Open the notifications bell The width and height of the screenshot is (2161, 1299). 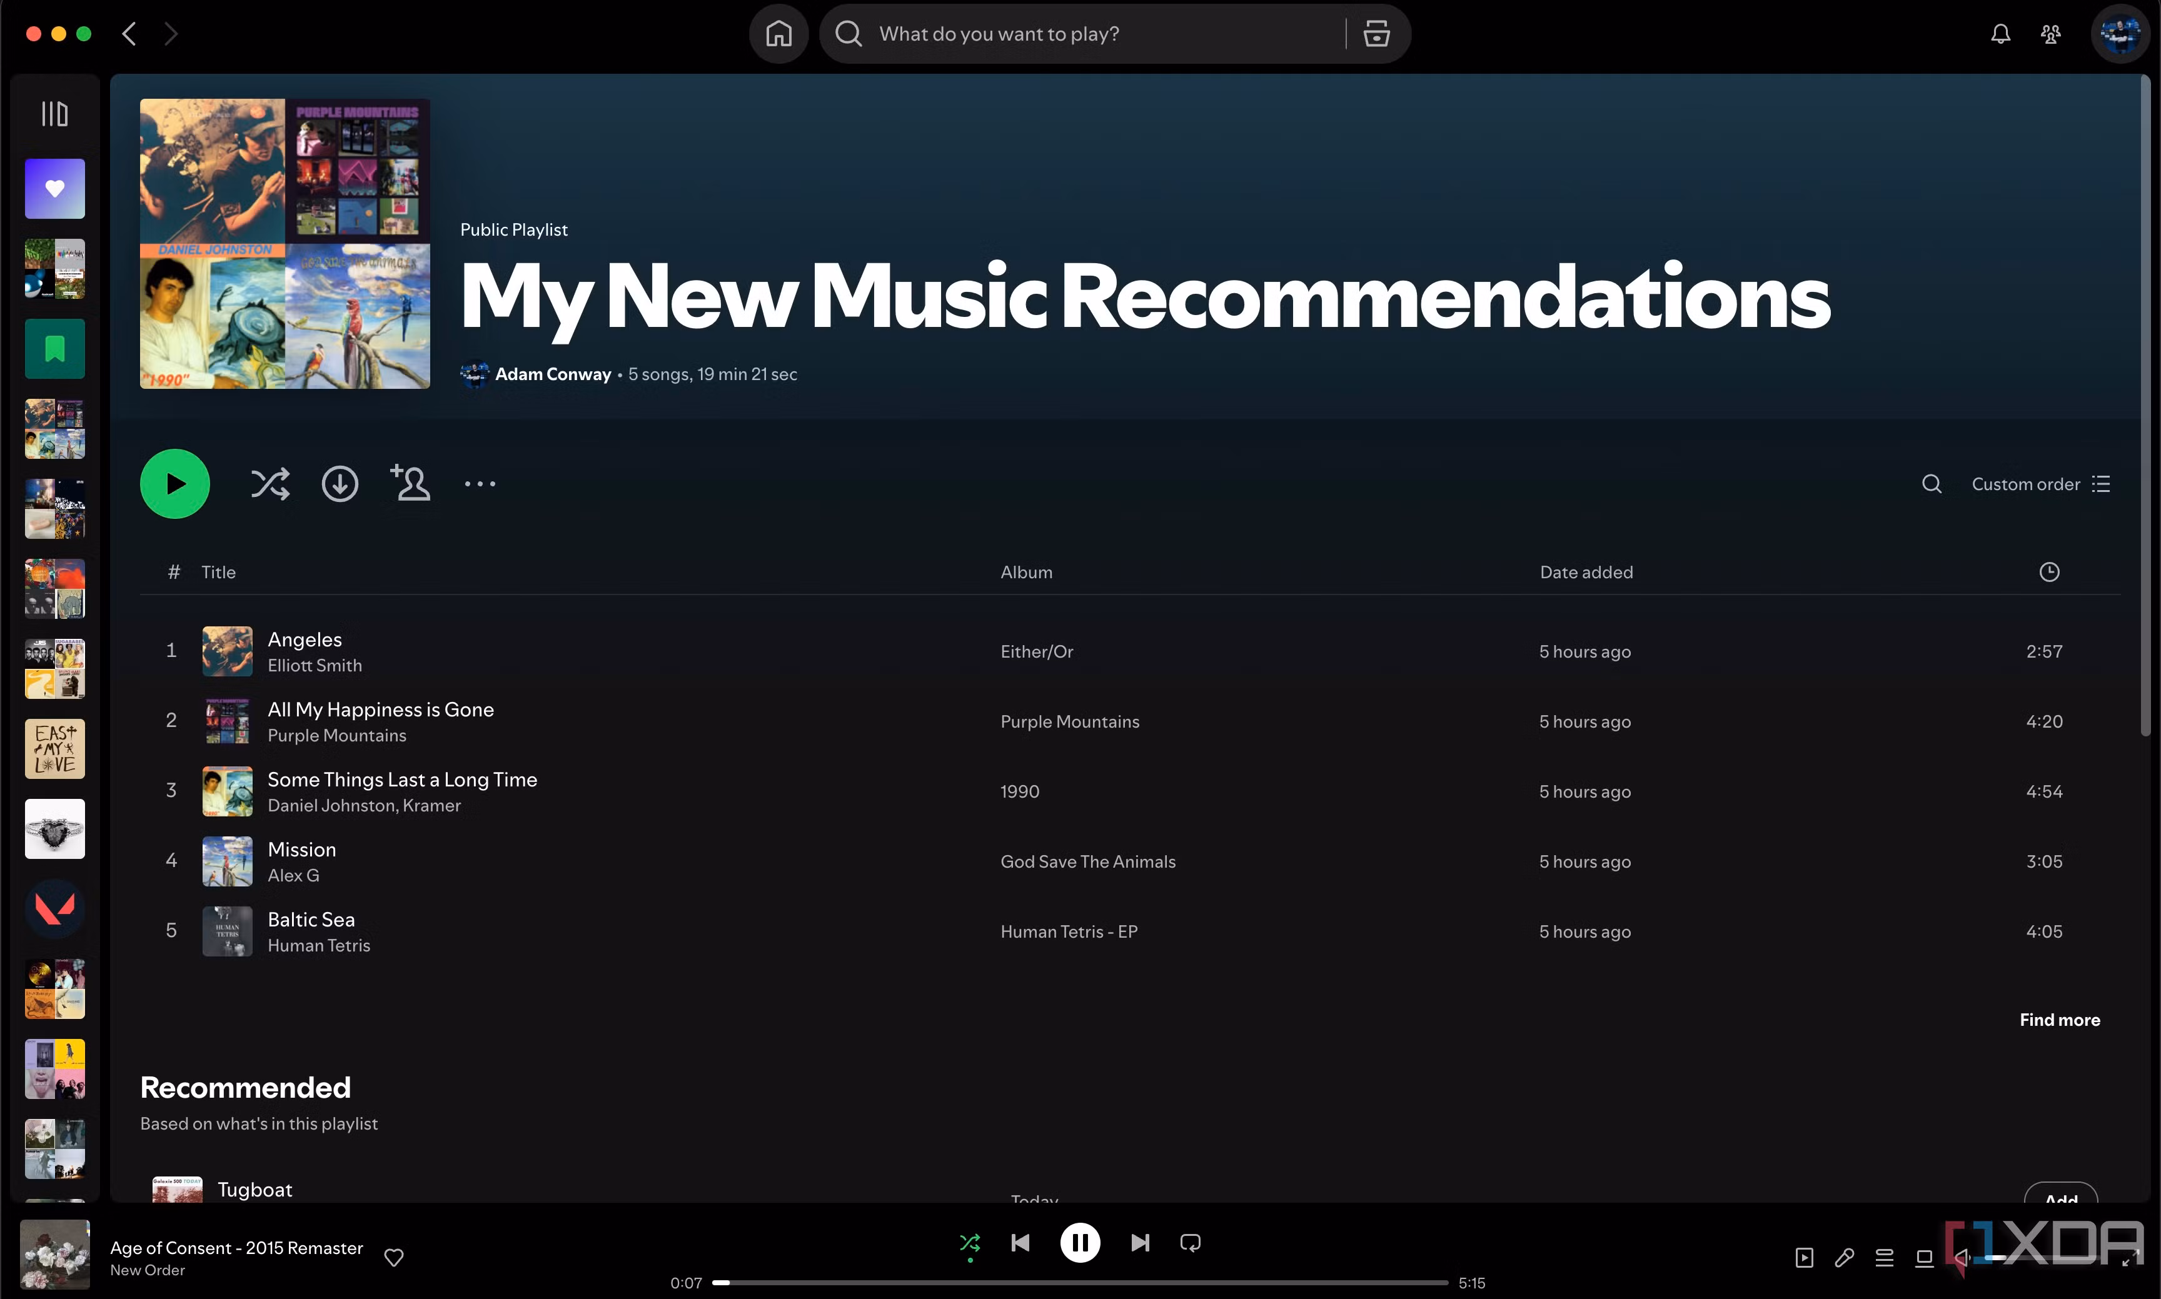(x=2001, y=34)
